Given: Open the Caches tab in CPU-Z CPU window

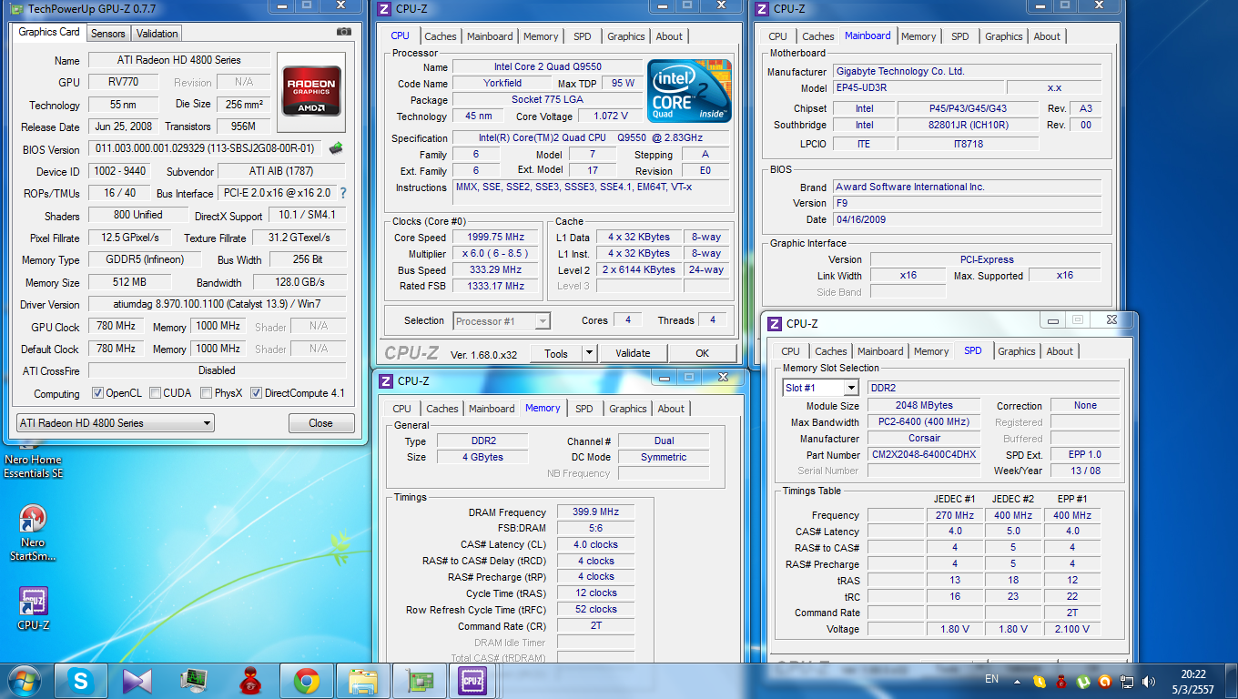Looking at the screenshot, I should [441, 36].
